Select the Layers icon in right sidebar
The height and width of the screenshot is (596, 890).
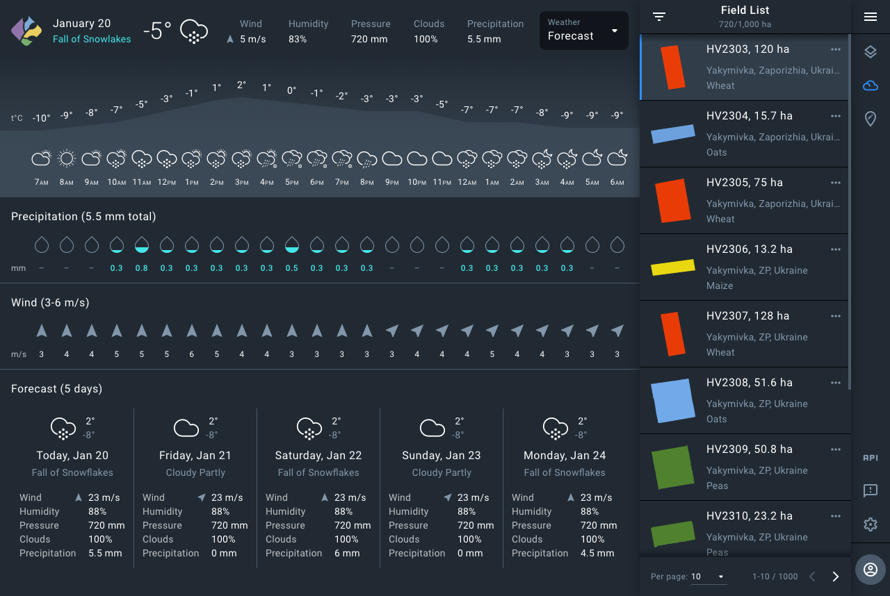pos(870,51)
